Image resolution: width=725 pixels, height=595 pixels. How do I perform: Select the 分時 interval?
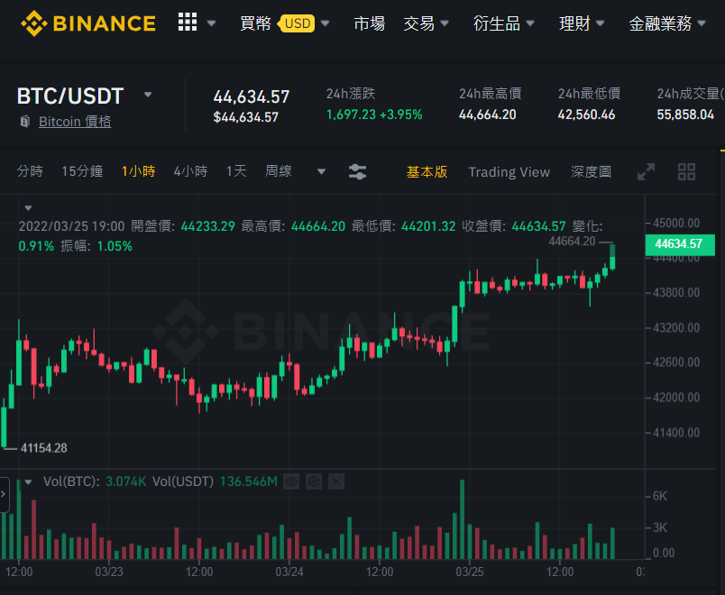(x=30, y=171)
